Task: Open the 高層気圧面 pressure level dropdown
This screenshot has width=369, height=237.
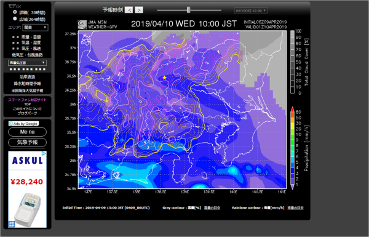Action: [27, 63]
